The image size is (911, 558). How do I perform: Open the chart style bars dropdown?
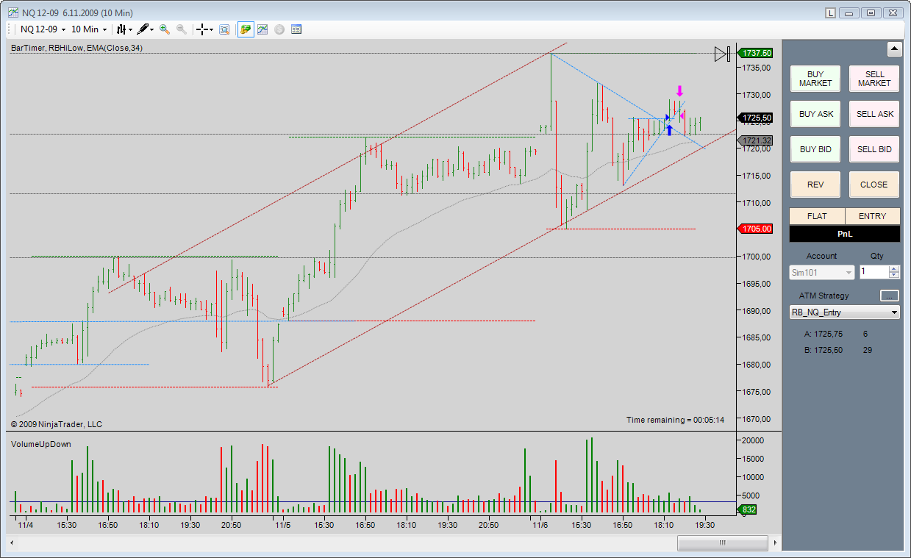coord(124,29)
